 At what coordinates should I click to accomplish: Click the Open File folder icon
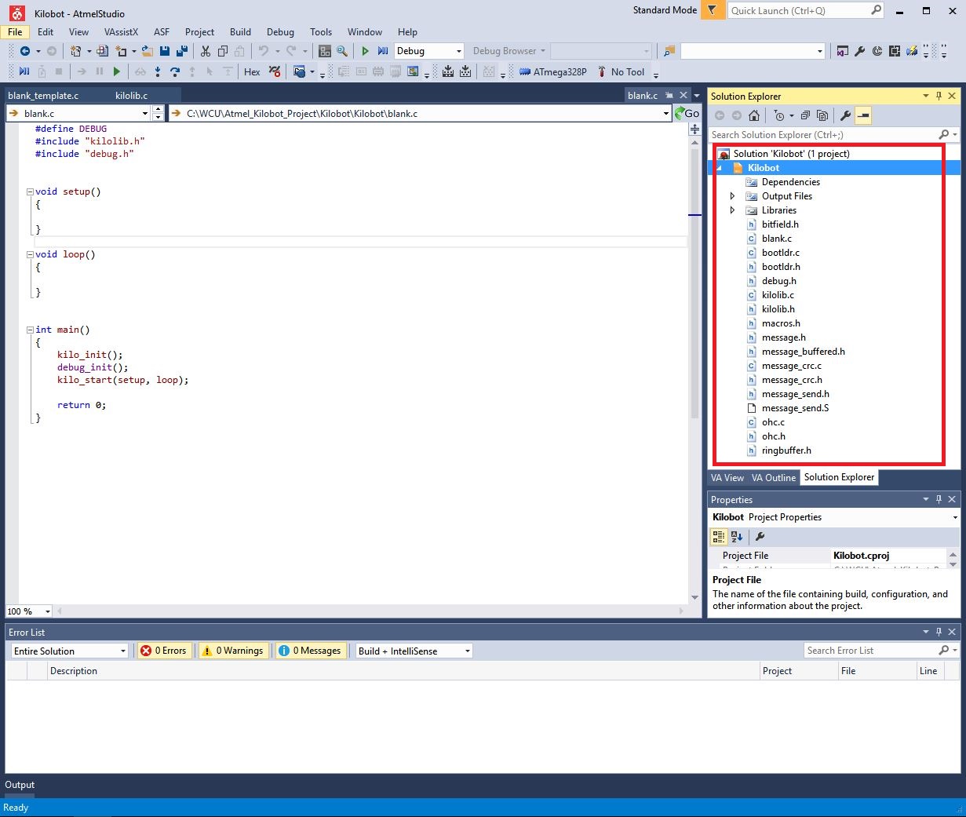147,51
